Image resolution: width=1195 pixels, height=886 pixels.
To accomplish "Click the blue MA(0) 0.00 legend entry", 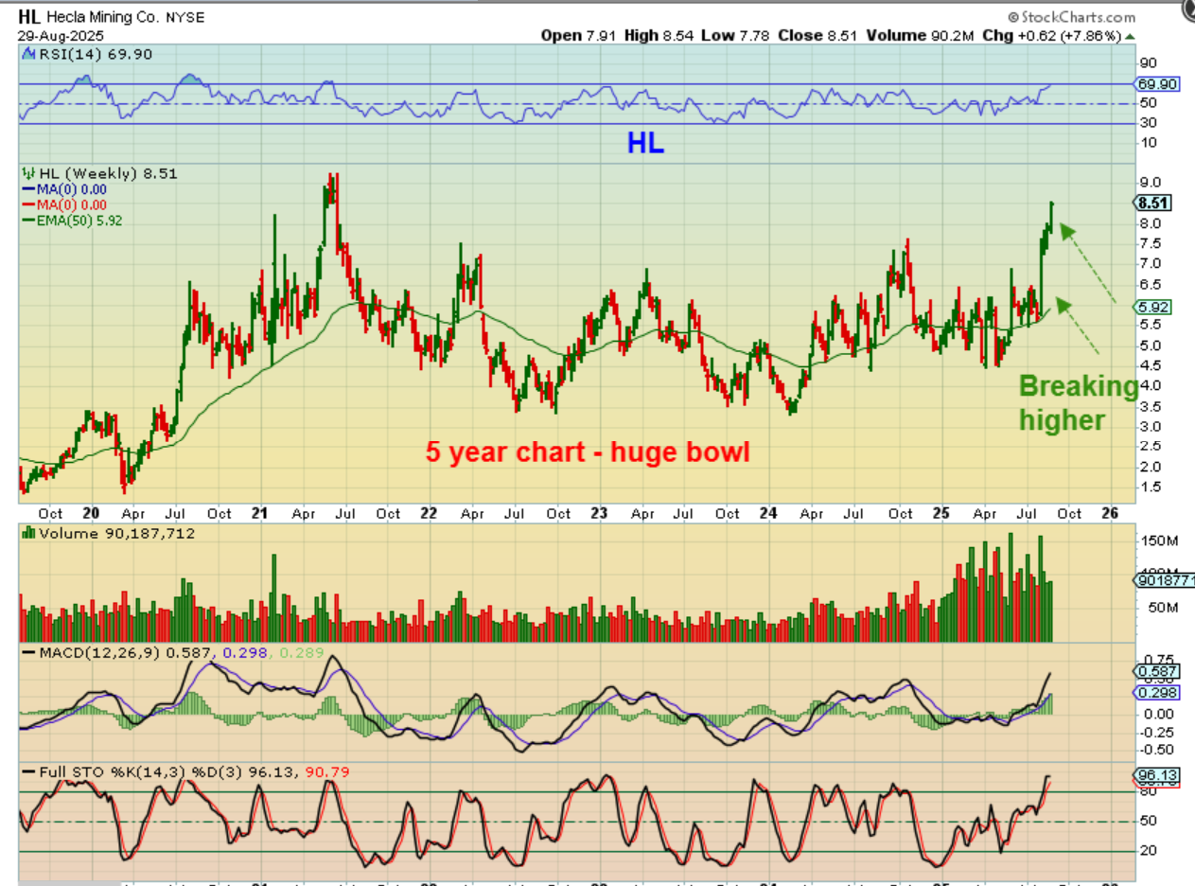I will [64, 189].
